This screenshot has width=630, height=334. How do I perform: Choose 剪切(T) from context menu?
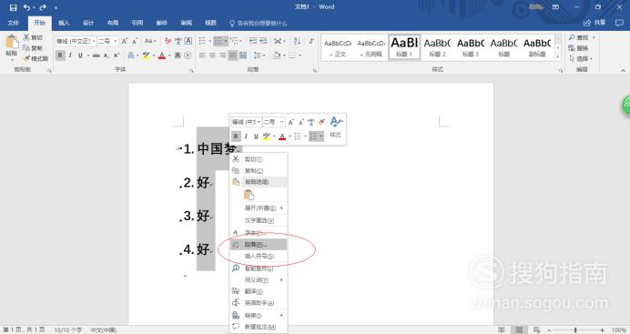(259, 159)
